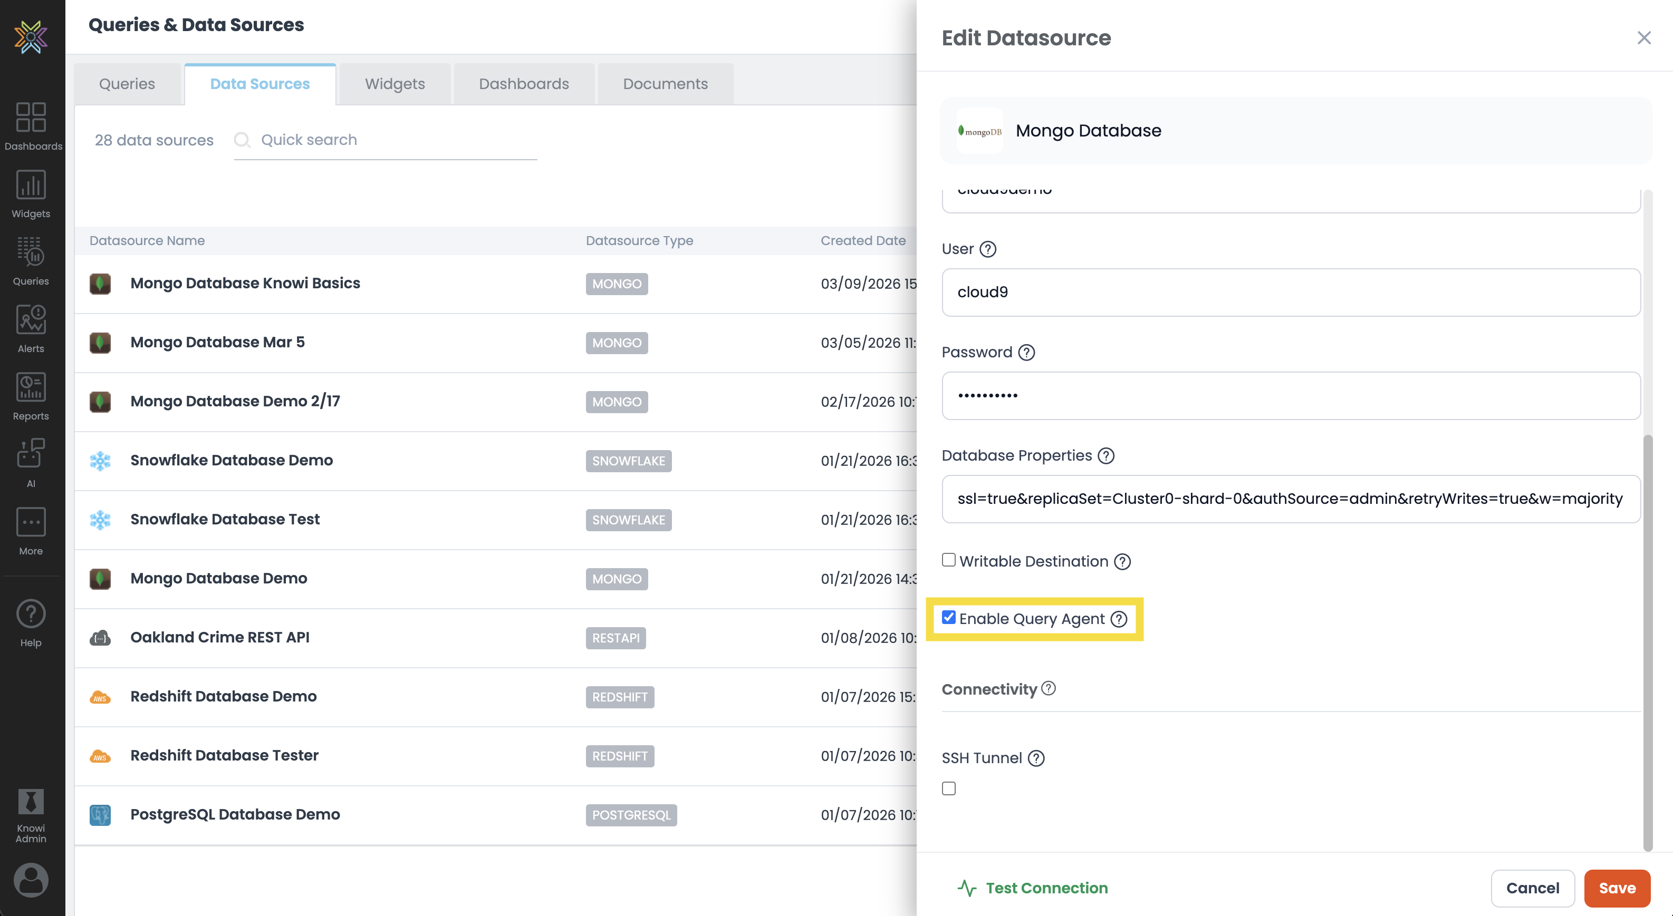
Task: Click the Quick search field
Action: tap(384, 140)
